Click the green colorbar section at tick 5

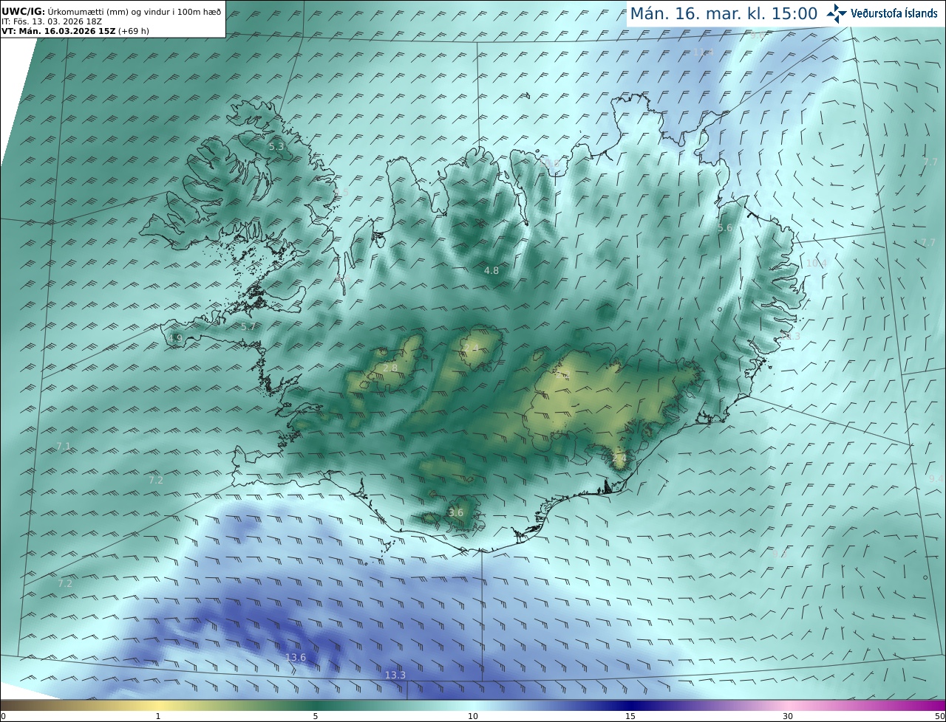click(x=316, y=705)
